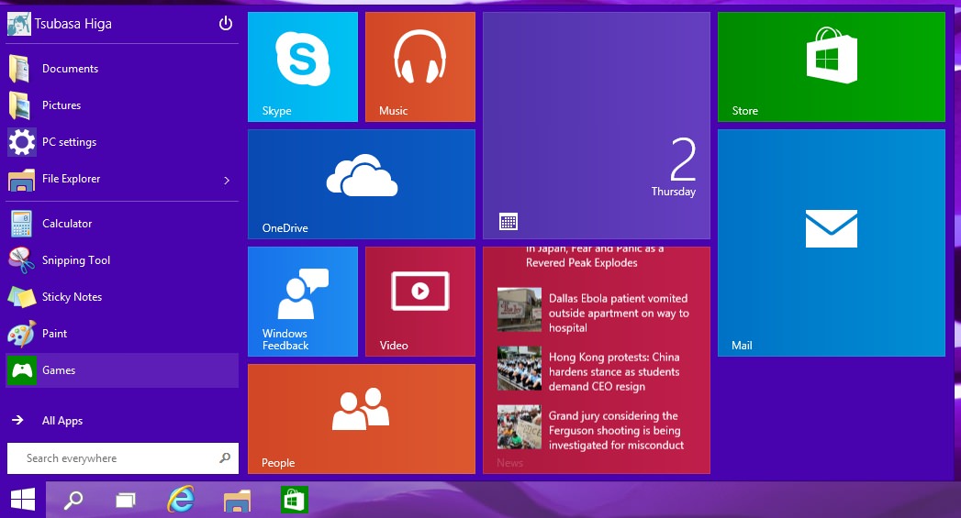The image size is (961, 518).
Task: Open Paint
Action: pos(122,334)
